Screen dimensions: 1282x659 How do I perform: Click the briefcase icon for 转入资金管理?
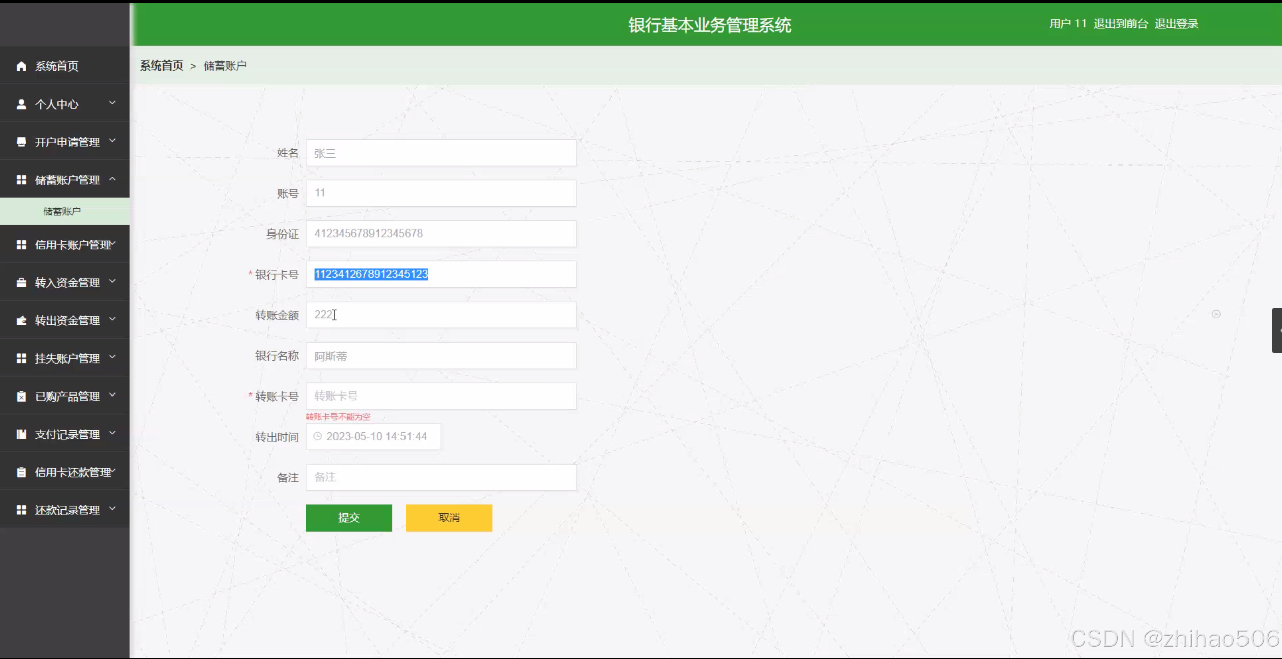click(21, 283)
